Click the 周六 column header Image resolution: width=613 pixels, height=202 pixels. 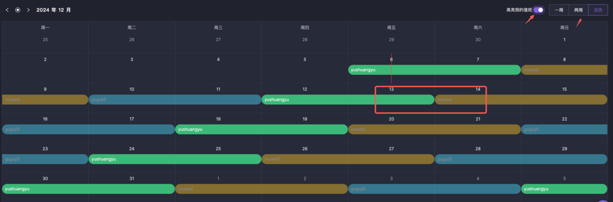pyautogui.click(x=478, y=28)
